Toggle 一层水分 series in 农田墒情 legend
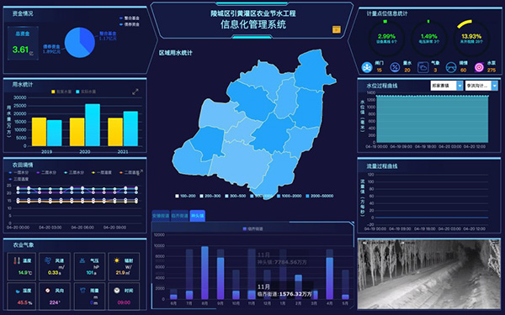The height and width of the screenshot is (315, 505). pos(19,172)
